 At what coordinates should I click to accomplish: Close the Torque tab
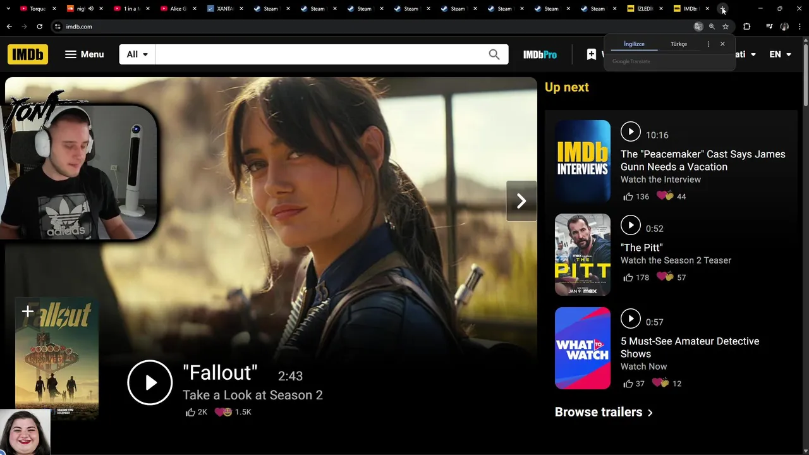click(54, 9)
